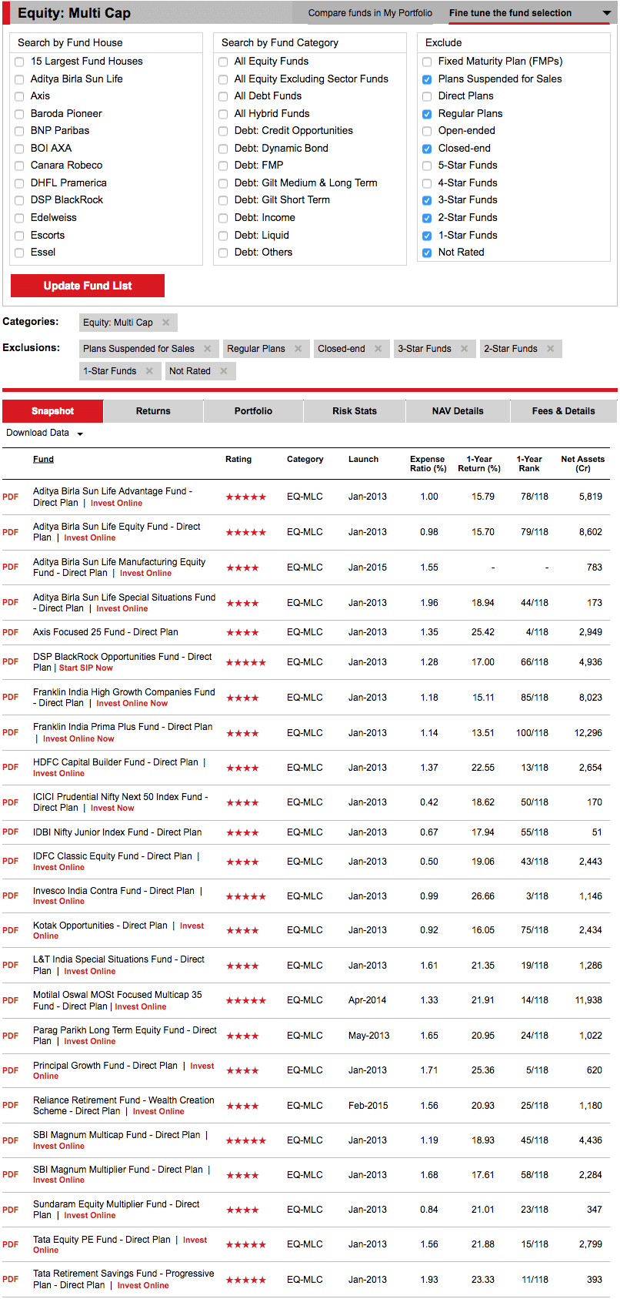Viewport: 620px width, 1299px height.
Task: Open the Download Data dropdown
Action: [45, 433]
